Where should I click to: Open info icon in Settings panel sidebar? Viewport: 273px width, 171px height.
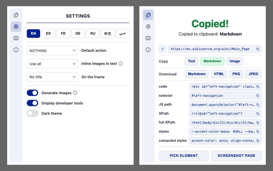[16, 50]
